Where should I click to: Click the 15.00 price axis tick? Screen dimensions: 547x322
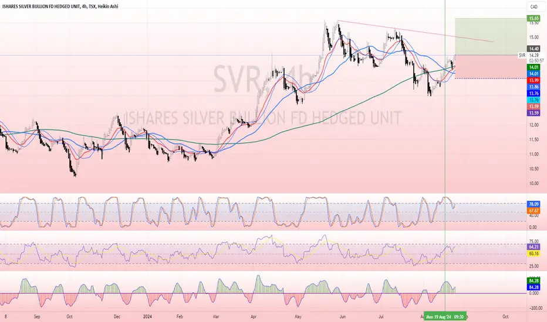[x=534, y=37]
